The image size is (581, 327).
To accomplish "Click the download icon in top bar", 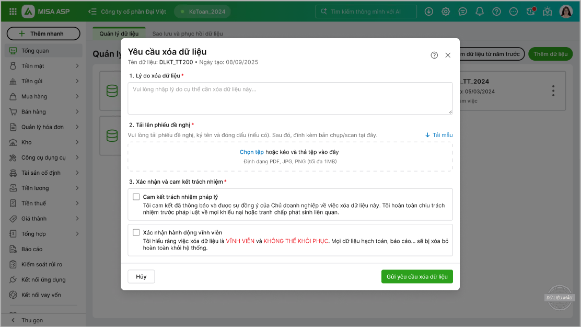I will click(429, 12).
